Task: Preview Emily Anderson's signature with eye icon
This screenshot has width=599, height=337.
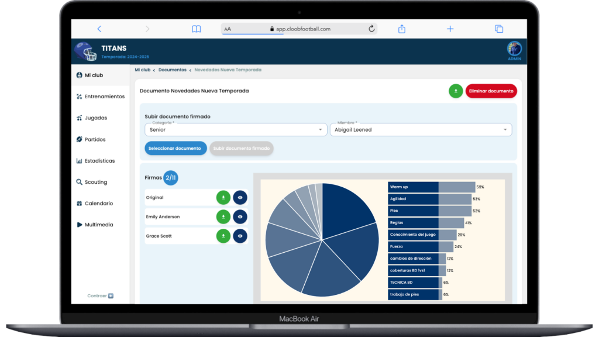Action: [240, 217]
